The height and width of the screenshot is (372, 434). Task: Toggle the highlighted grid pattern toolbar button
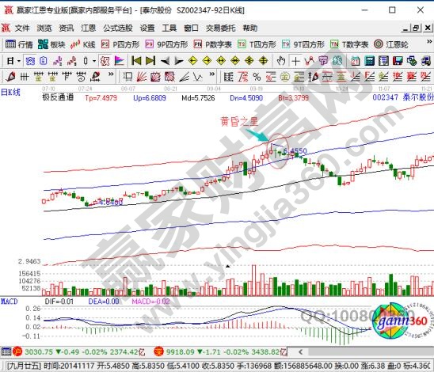click(30, 61)
